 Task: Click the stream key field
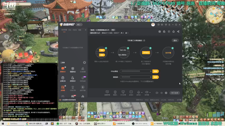click(136, 77)
